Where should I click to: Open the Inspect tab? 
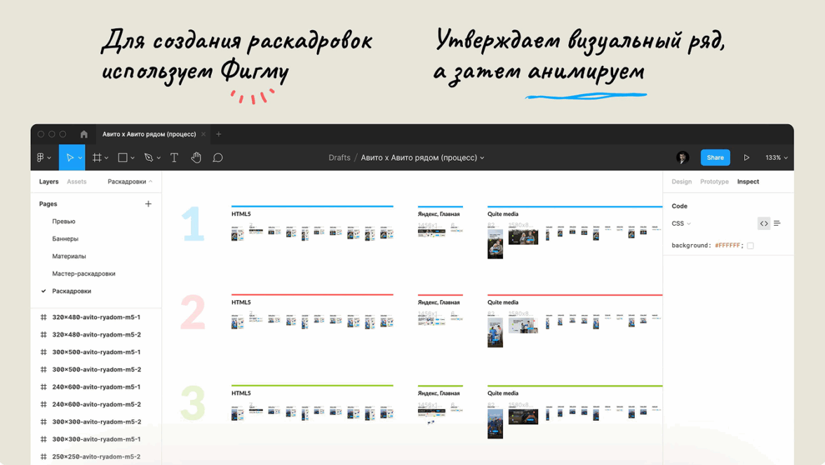[748, 182]
